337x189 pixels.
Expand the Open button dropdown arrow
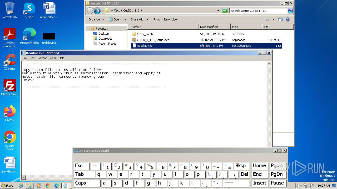click(x=125, y=19)
